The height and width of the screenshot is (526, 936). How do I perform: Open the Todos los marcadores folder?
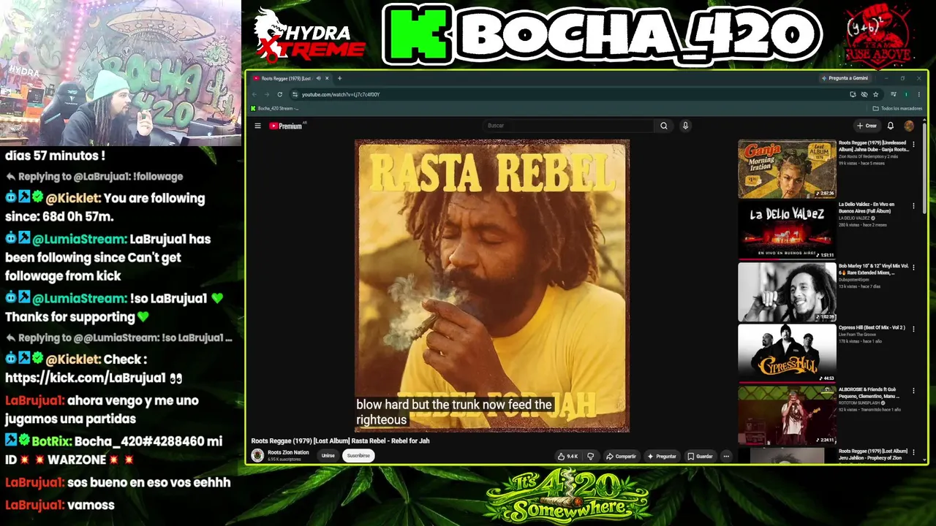[897, 108]
